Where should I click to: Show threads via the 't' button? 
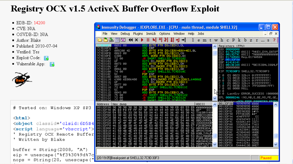coord(210,40)
